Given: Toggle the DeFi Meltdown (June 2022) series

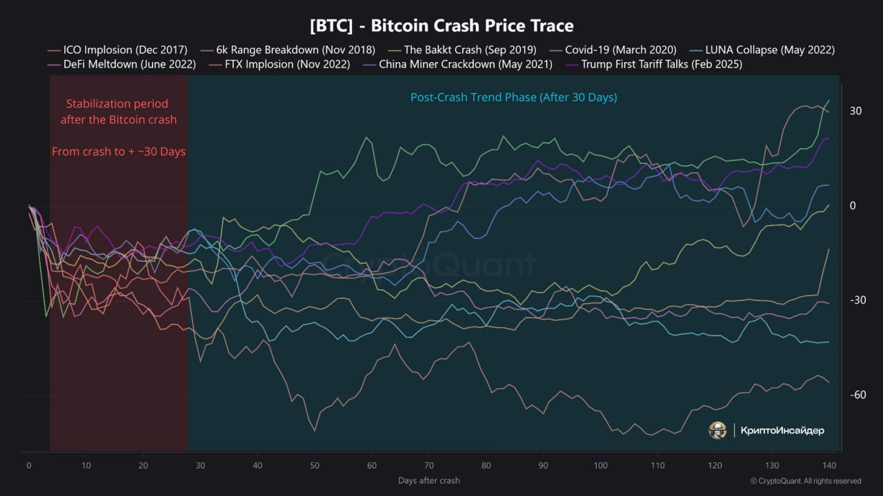Looking at the screenshot, I should (129, 64).
